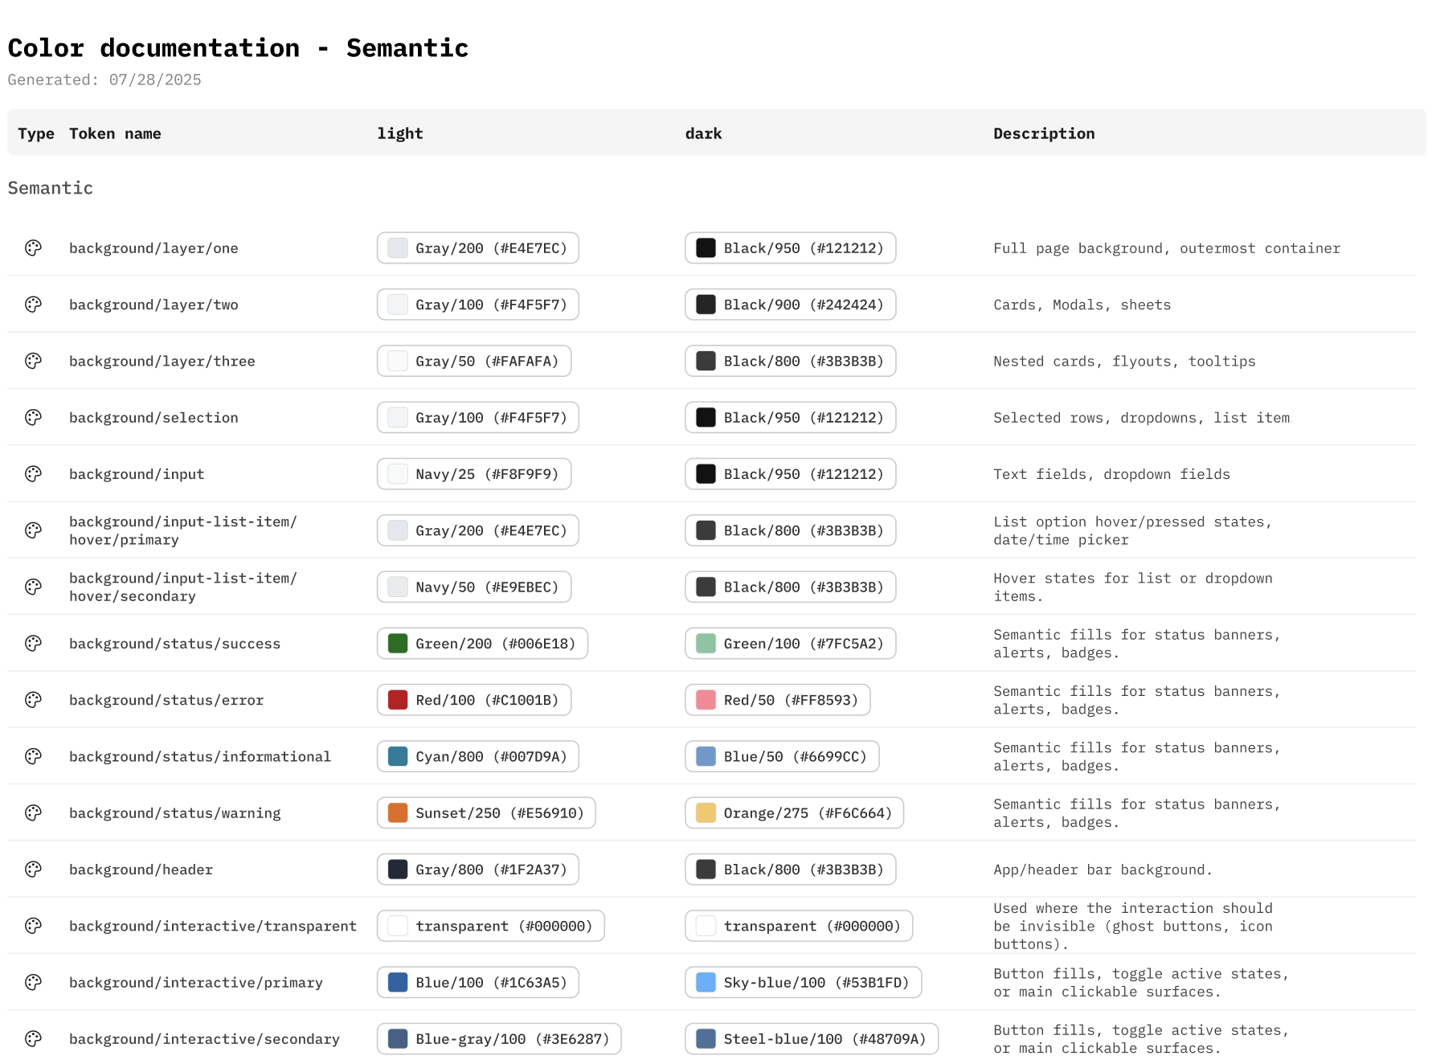
Task: Click palette icon for background/interactive/secondary
Action: (33, 1038)
